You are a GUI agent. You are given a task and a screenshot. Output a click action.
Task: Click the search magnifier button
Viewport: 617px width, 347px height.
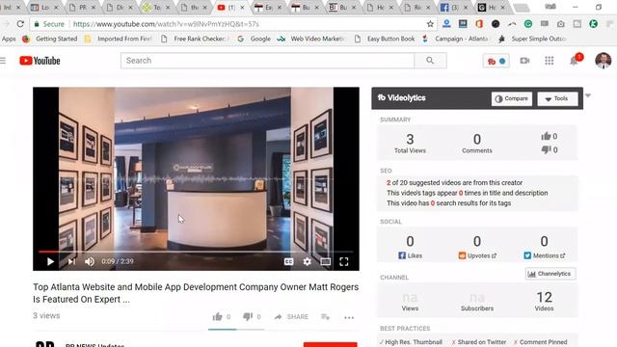(430, 61)
